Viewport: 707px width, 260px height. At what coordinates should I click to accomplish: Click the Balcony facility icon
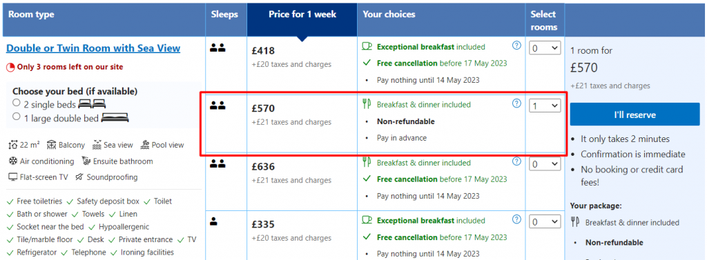51,145
